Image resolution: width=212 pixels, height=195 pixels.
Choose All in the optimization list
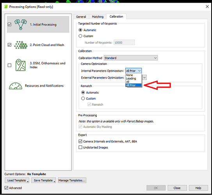coord(134,82)
